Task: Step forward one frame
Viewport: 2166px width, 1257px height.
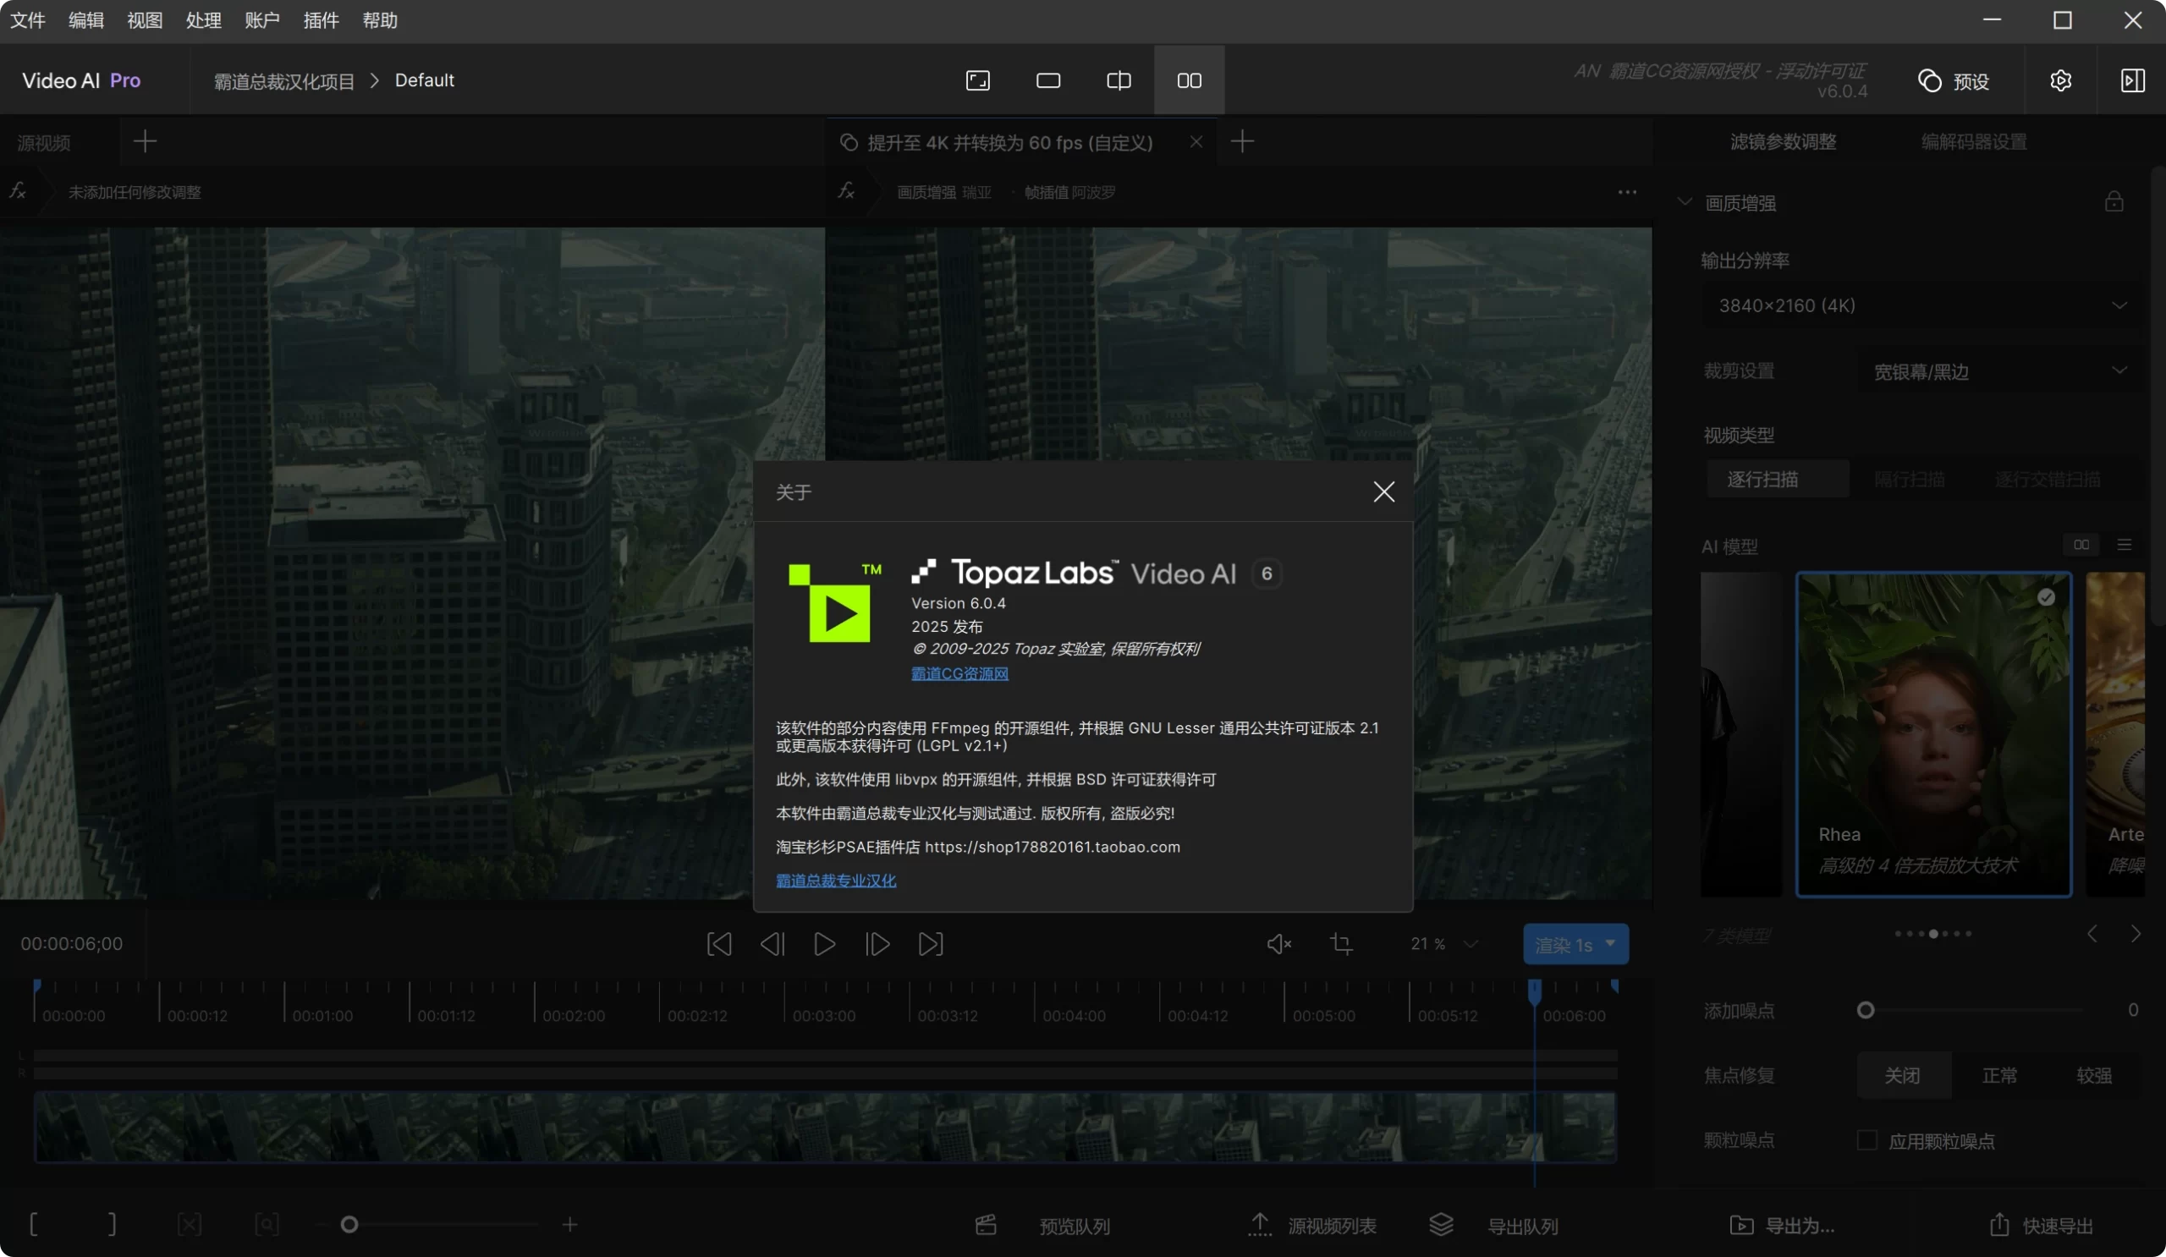Action: click(877, 944)
